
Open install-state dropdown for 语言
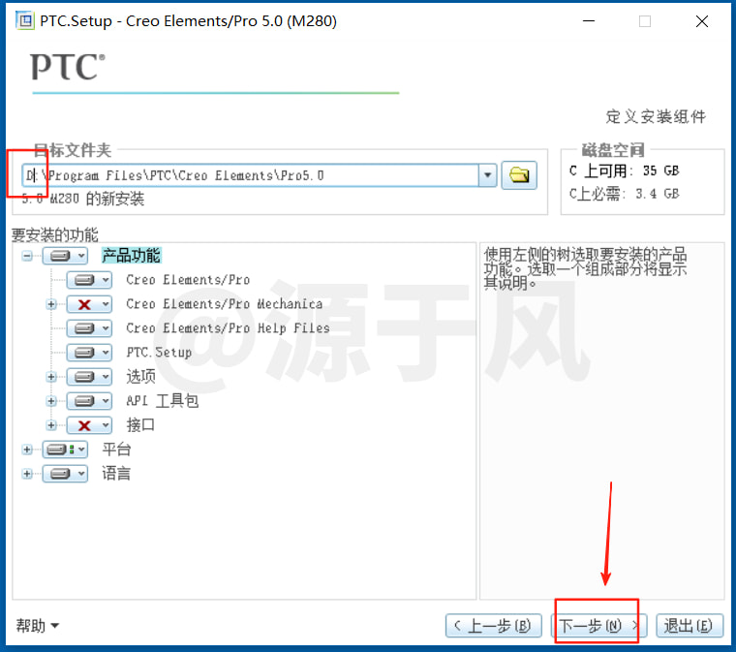(65, 474)
